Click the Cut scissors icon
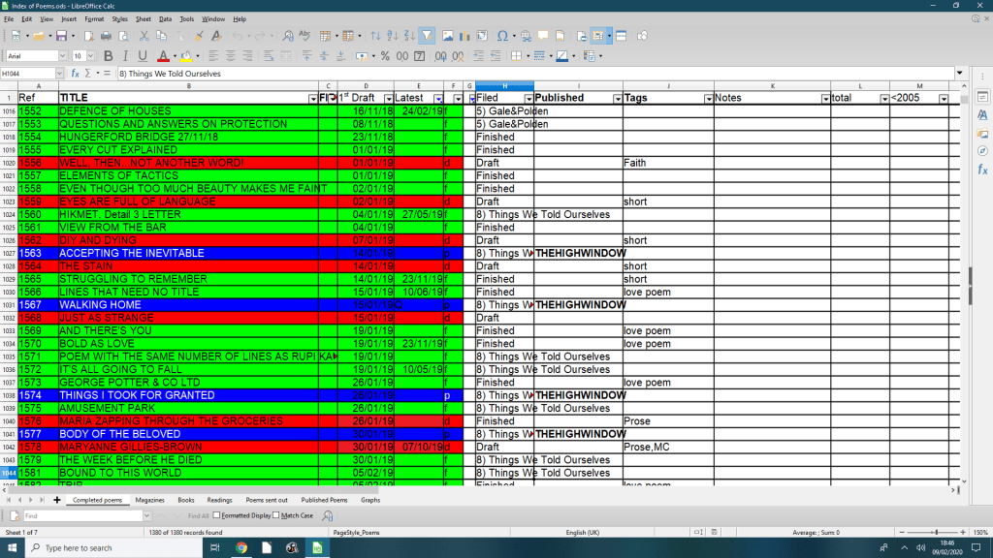 point(144,36)
